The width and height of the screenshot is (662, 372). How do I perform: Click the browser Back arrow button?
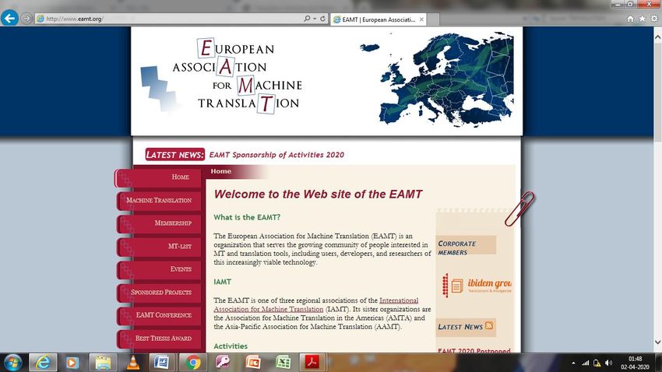pyautogui.click(x=9, y=18)
